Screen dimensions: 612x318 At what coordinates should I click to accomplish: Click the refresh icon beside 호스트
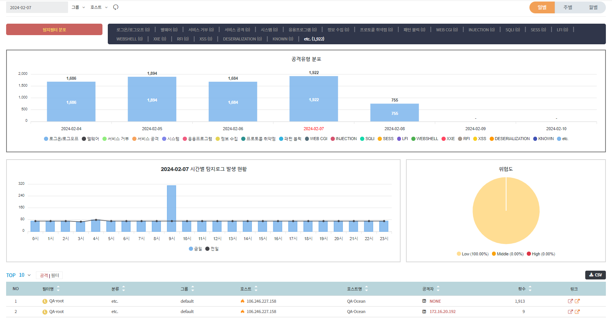point(116,7)
